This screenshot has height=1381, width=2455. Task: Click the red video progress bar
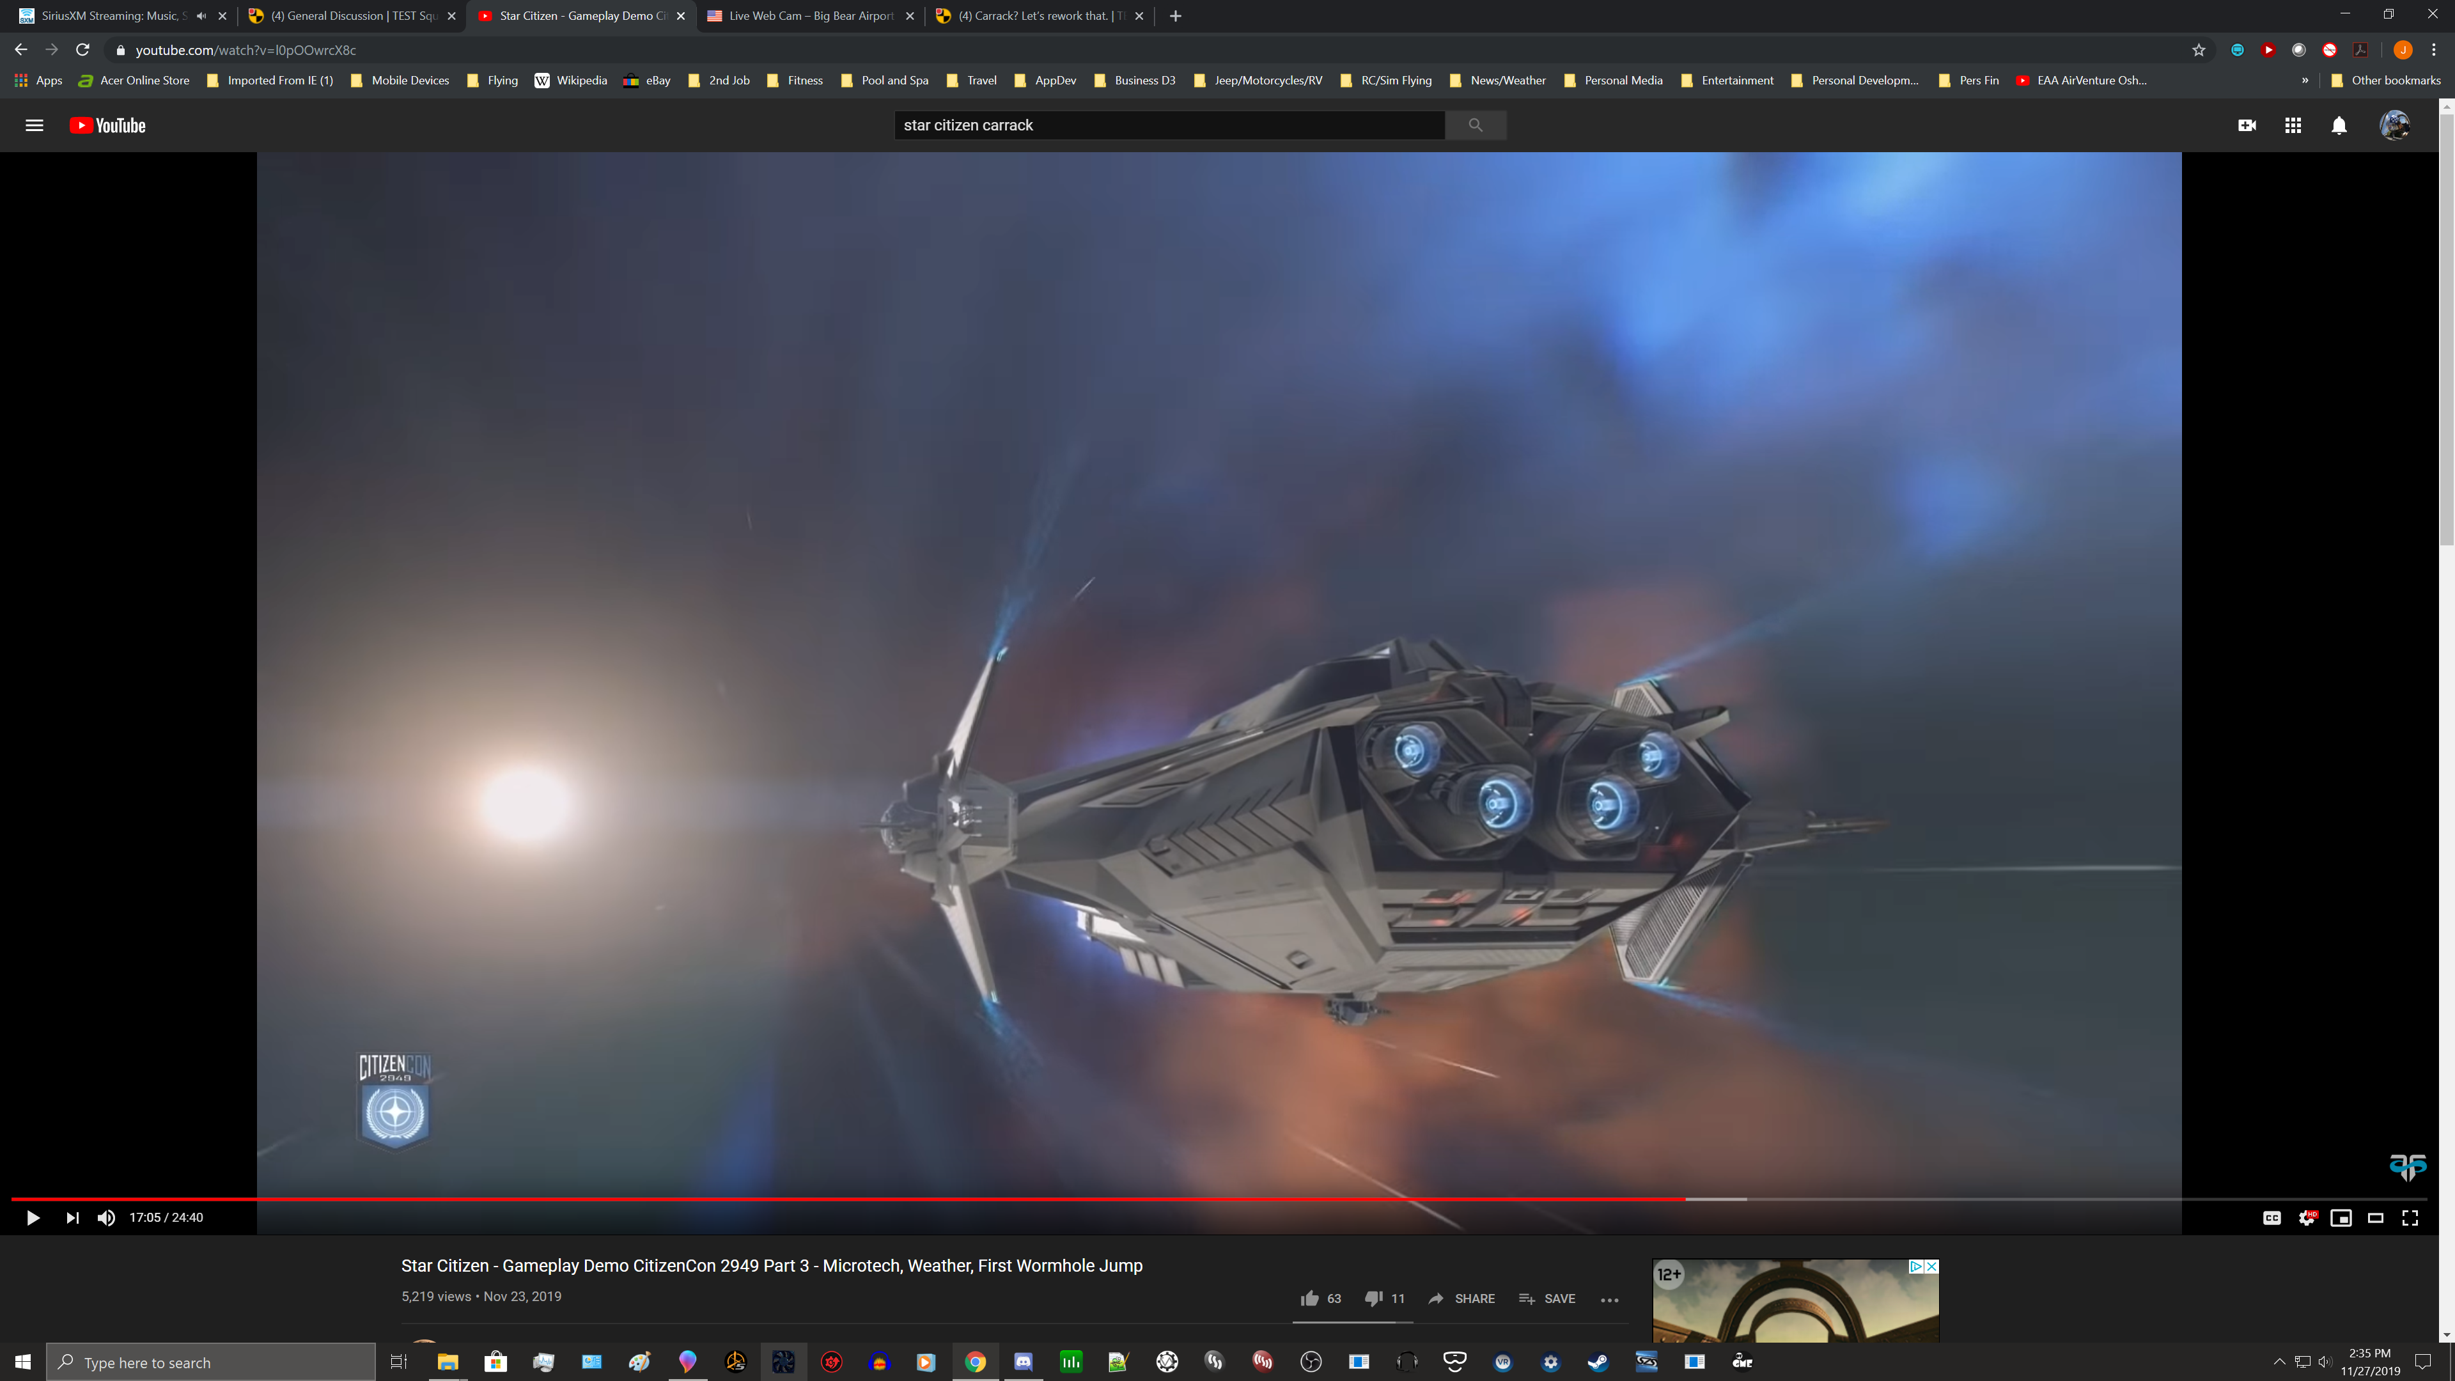click(858, 1198)
